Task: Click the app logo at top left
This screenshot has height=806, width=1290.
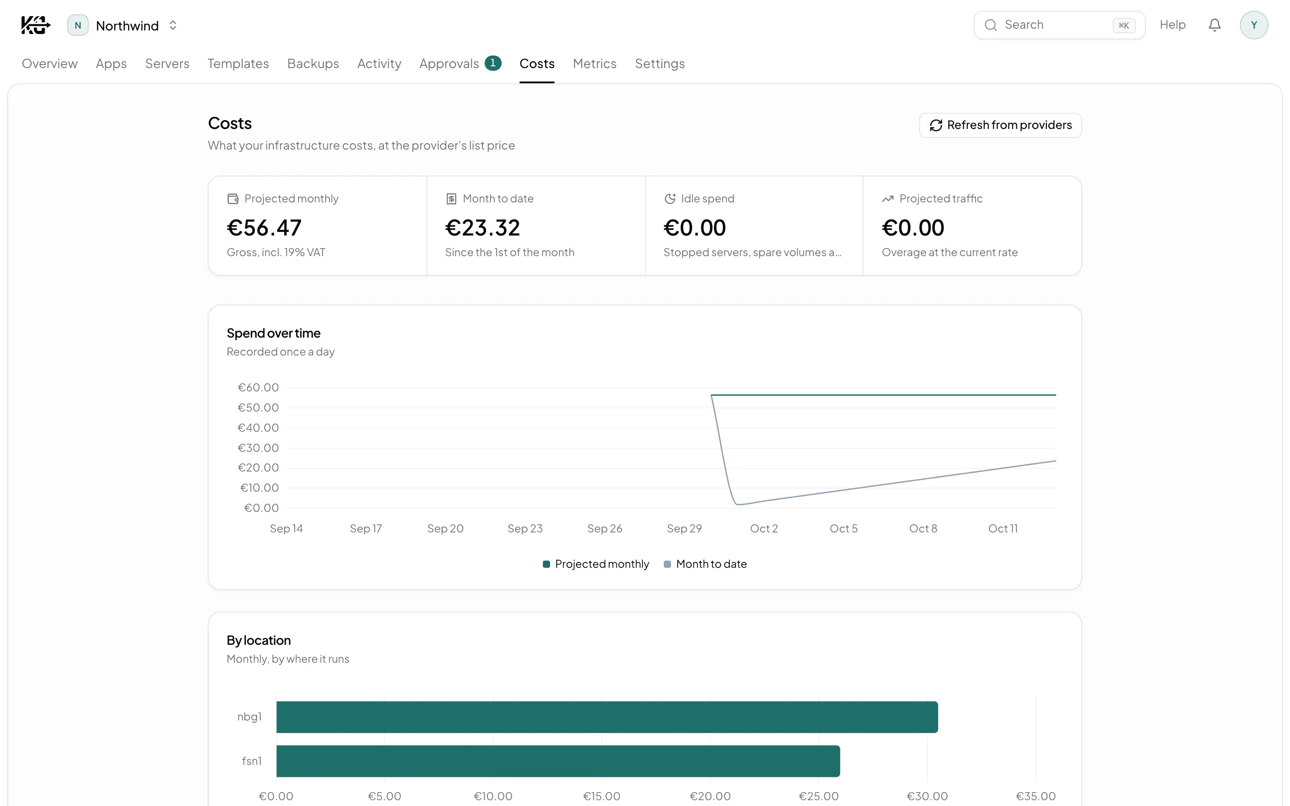Action: pos(36,25)
